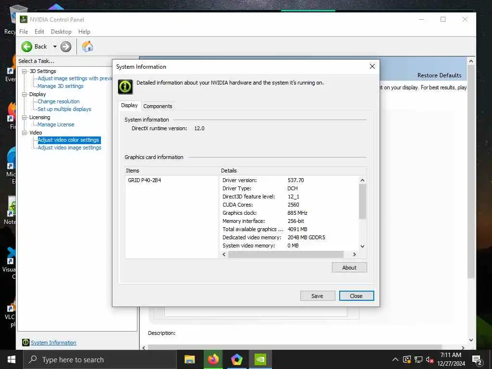
Task: Click the Details horizontal scrollbar thumb
Action: coord(285,255)
